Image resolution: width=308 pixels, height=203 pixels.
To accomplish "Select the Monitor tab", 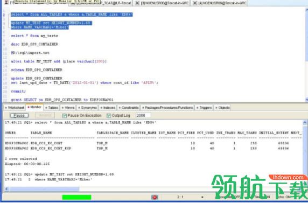I will click(34, 107).
